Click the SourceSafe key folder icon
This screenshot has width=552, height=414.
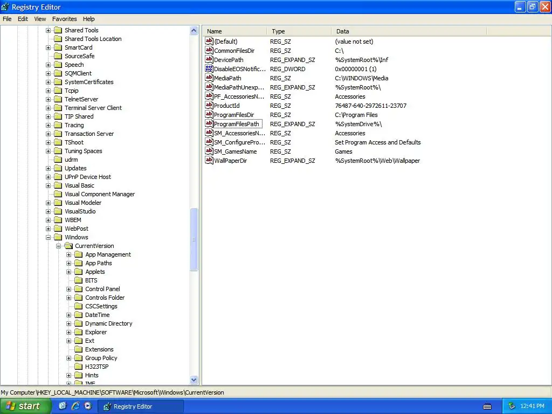point(58,56)
